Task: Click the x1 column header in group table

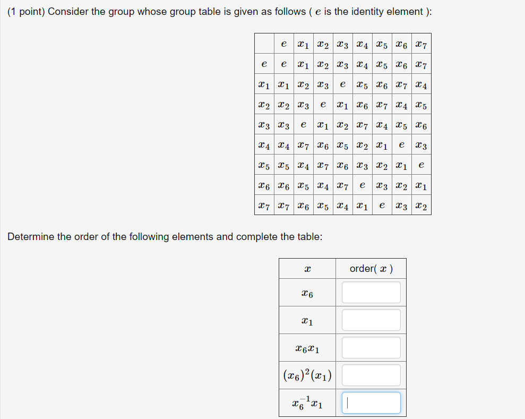Action: [304, 44]
